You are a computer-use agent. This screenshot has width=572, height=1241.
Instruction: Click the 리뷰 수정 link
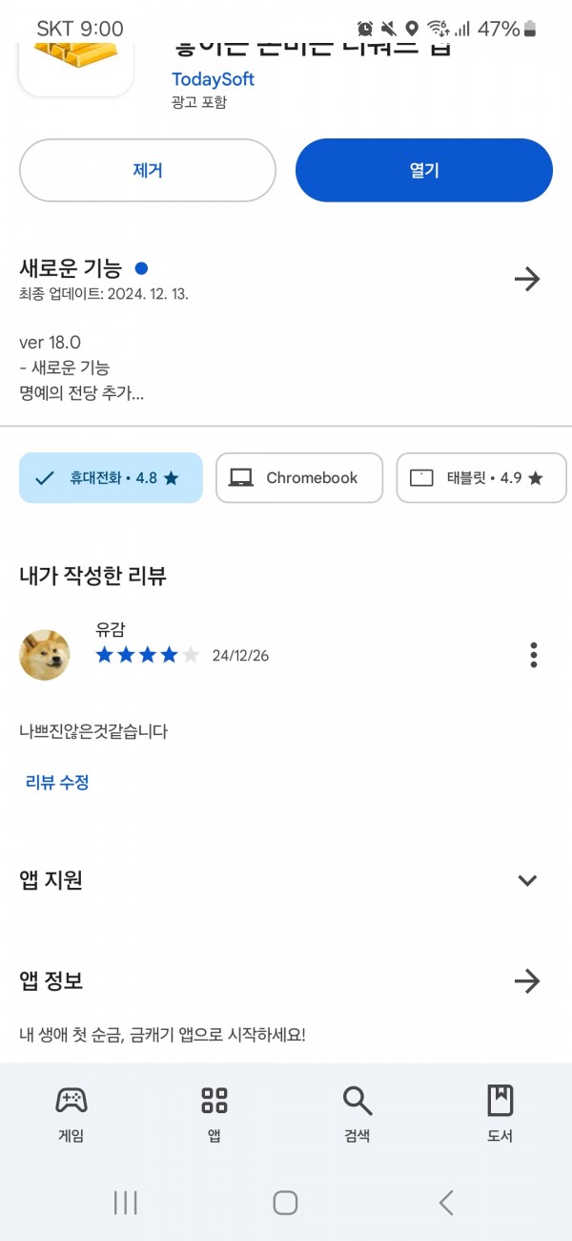[x=57, y=782]
